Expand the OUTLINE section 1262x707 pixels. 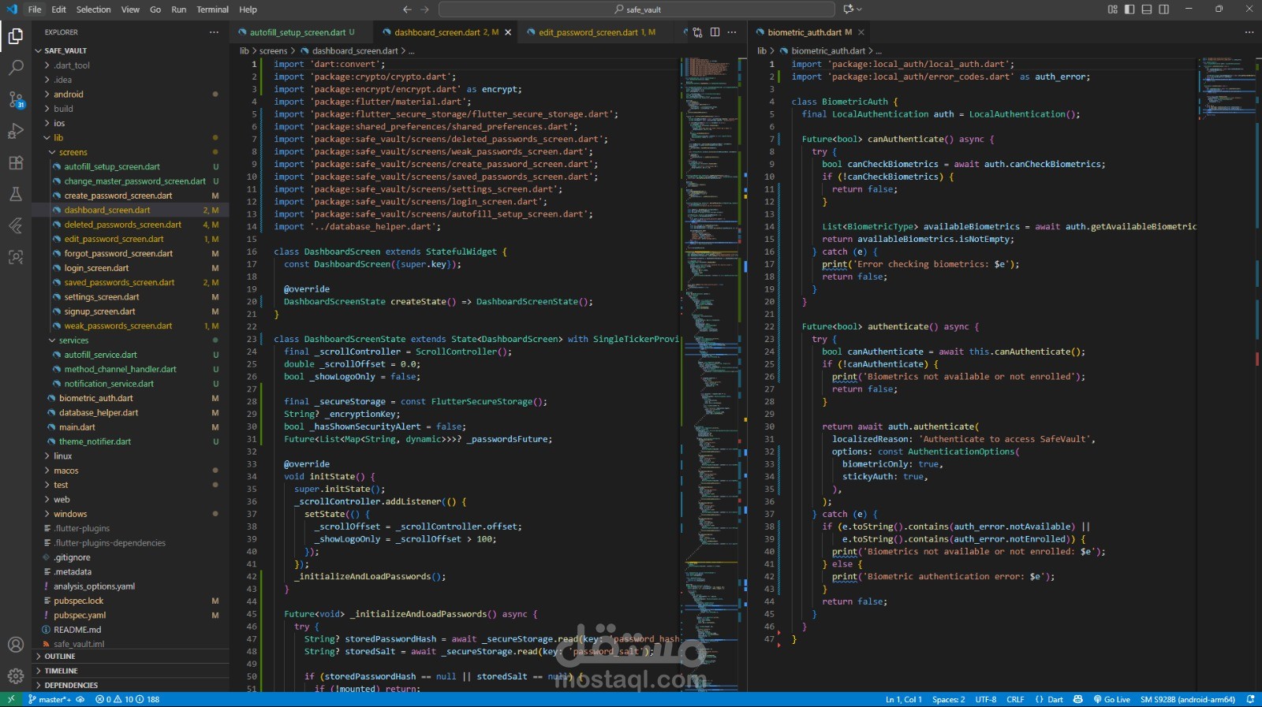60,656
